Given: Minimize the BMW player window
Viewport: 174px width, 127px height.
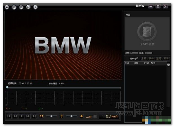Looking at the screenshot, I should pyautogui.click(x=151, y=6).
